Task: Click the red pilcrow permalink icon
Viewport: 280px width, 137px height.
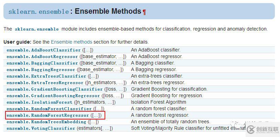Action: click(x=144, y=12)
